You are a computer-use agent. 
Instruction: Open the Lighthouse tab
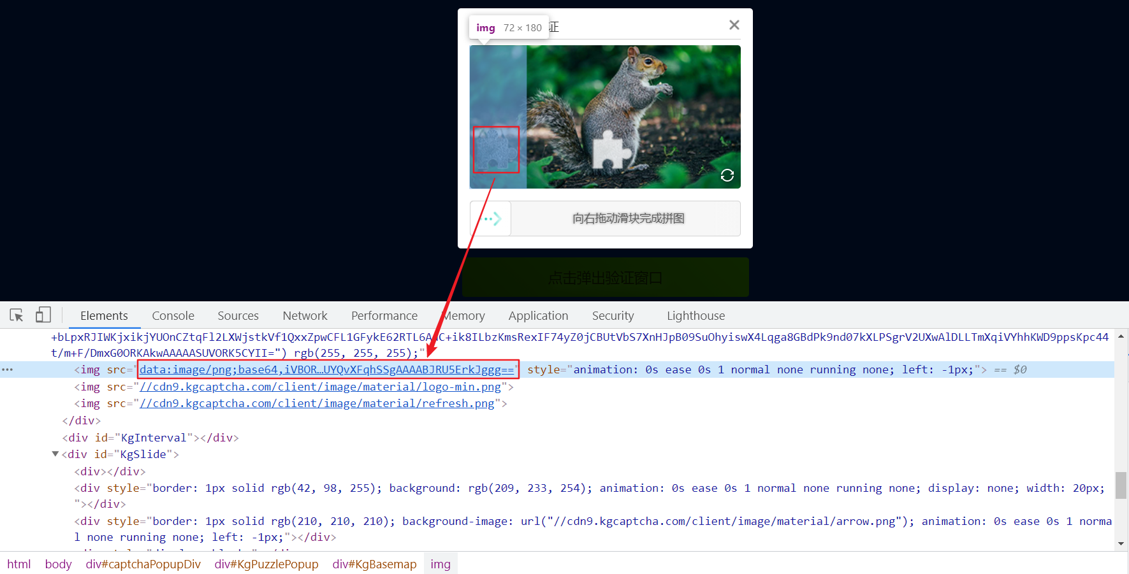(696, 315)
